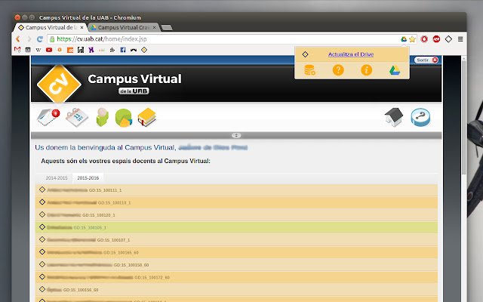Screen dimensions: 483x302
Task: Select the Campus Virtual de la UAB tab
Action: 50,27
